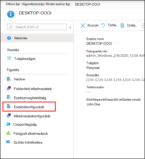The height and width of the screenshot is (159, 145).
Task: Click the serial number 1234-1234 value
Action: click(x=115, y=80)
